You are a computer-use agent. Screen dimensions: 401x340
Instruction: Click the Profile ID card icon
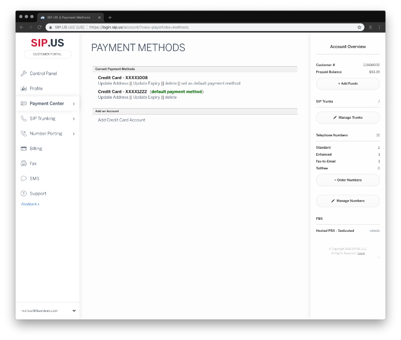24,89
